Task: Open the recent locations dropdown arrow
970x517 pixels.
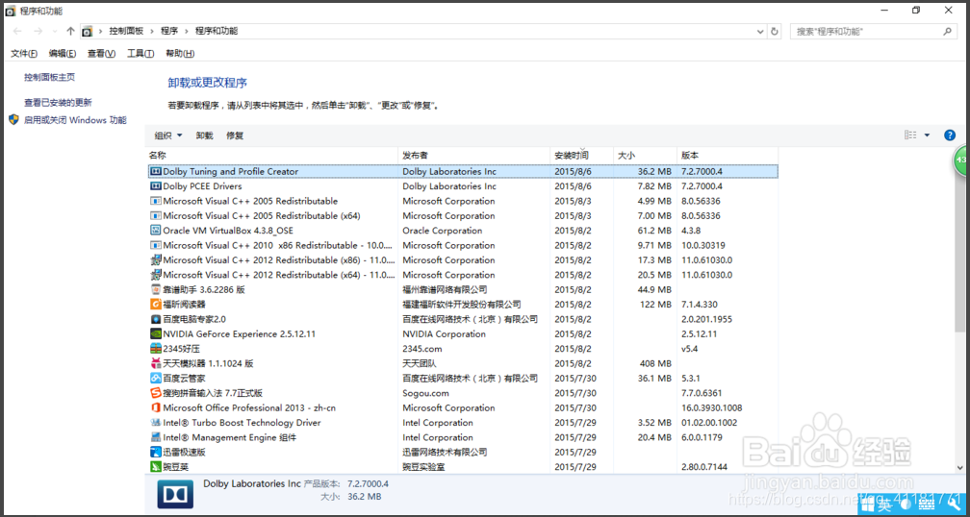Action: click(55, 31)
